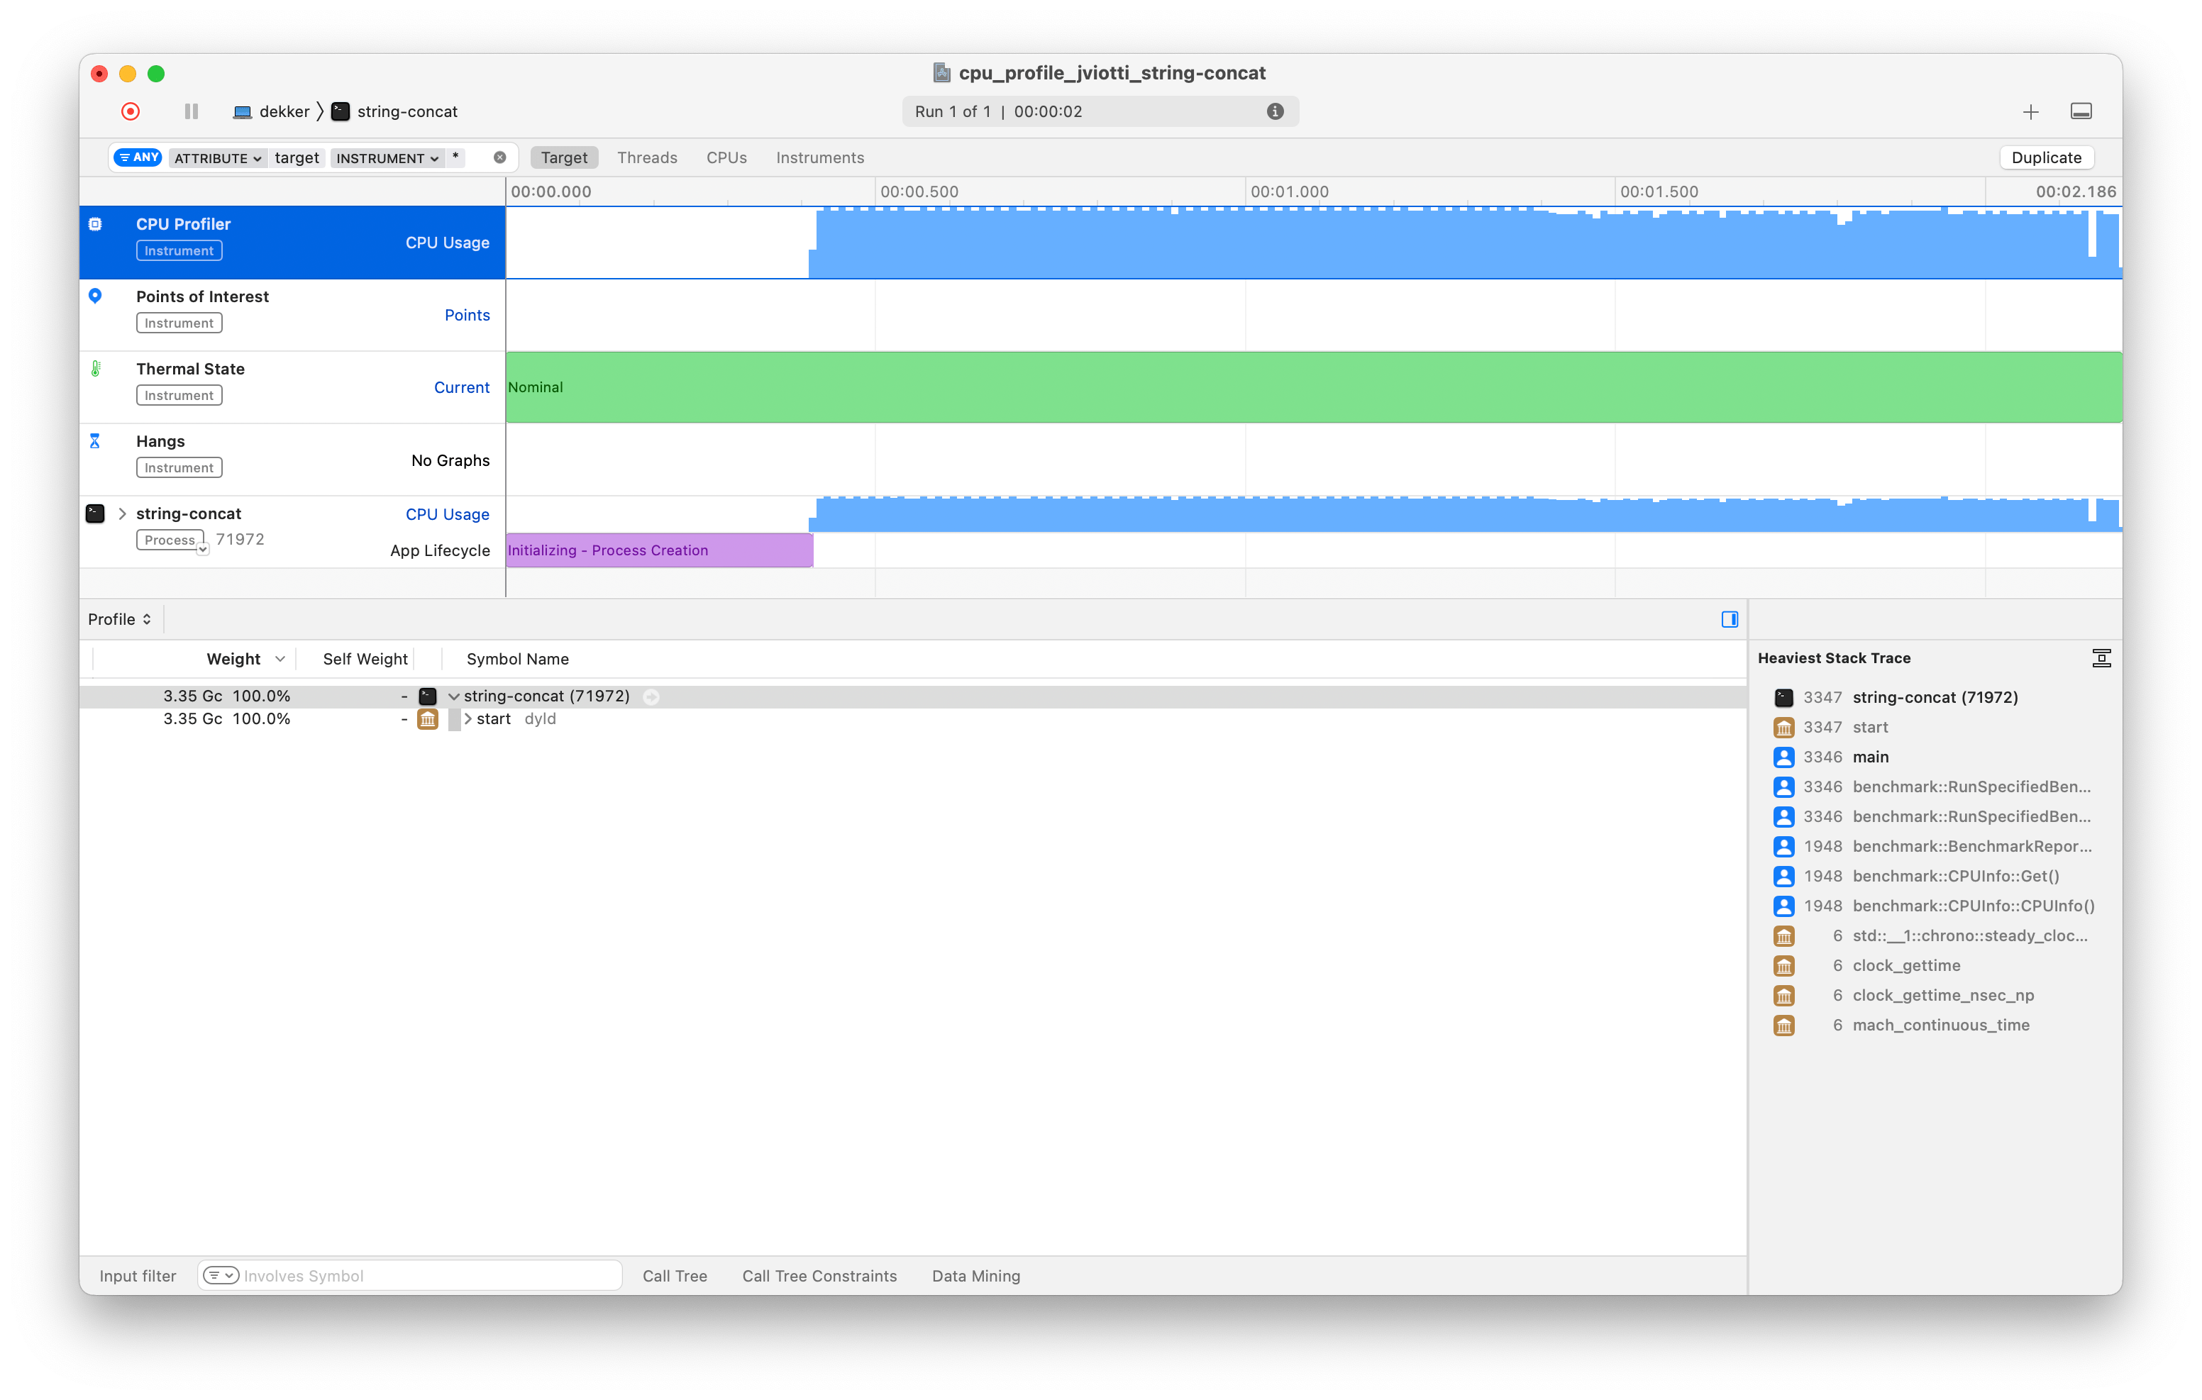The width and height of the screenshot is (2202, 1400).
Task: Toggle the ANY filter match pill
Action: 138,157
